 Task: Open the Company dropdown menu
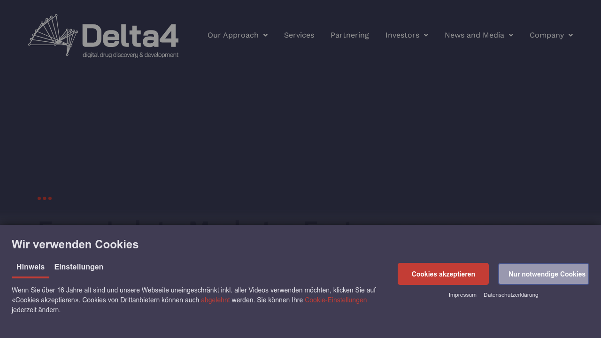[547, 35]
